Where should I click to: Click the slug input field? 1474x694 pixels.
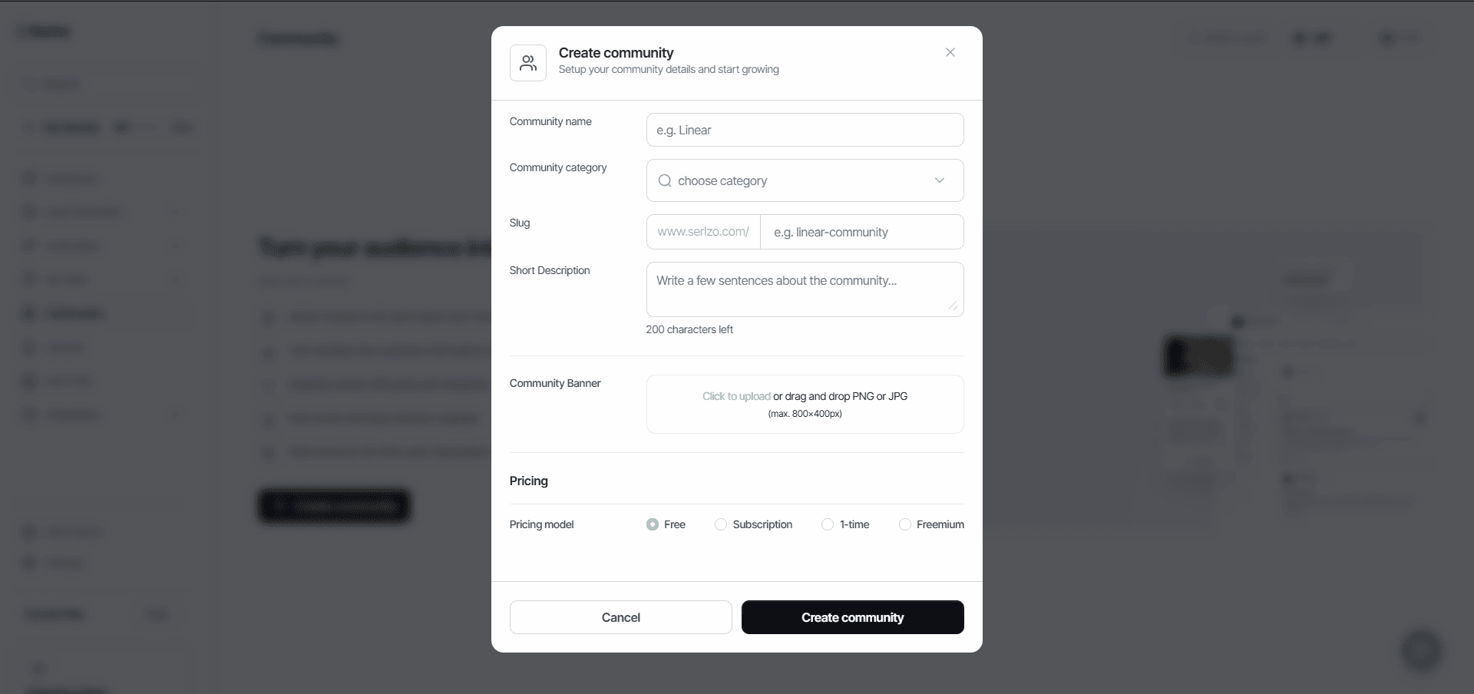coord(862,232)
